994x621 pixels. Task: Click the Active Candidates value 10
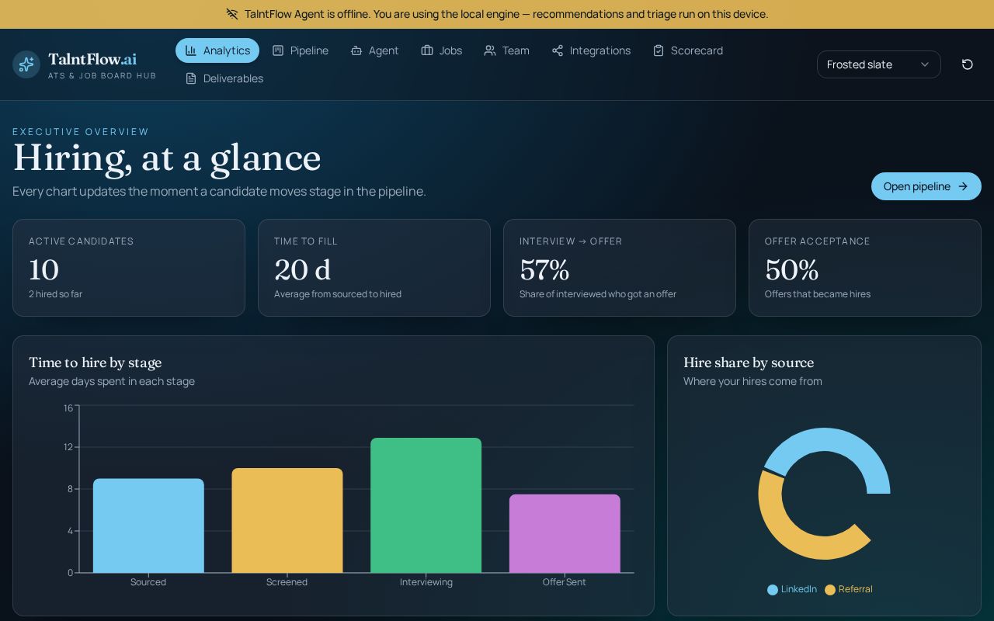(x=44, y=270)
